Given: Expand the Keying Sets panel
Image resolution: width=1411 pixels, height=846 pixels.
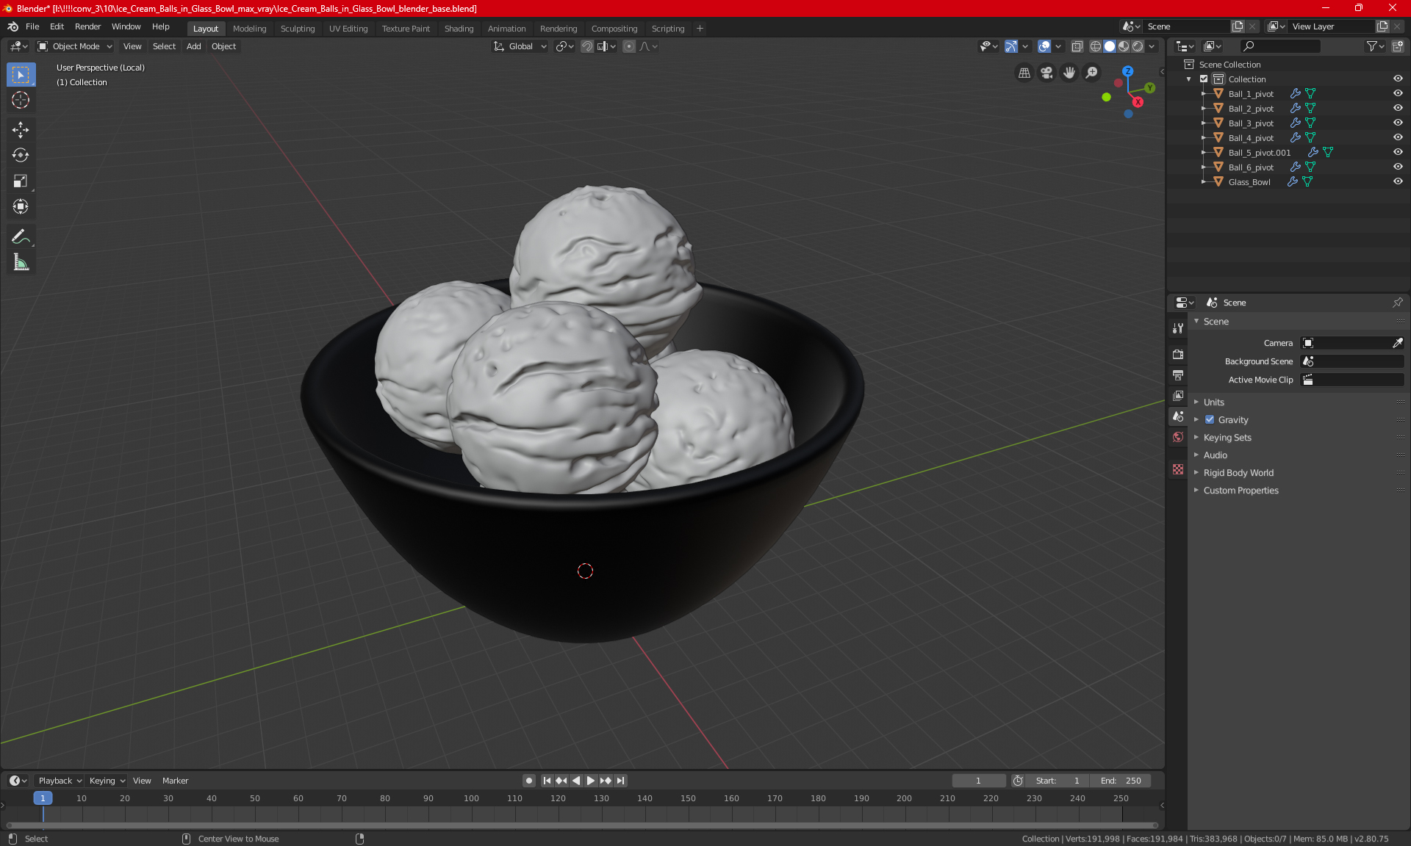Looking at the screenshot, I should click(x=1227, y=438).
